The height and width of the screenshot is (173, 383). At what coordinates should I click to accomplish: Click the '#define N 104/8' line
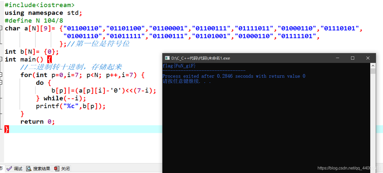(34, 20)
